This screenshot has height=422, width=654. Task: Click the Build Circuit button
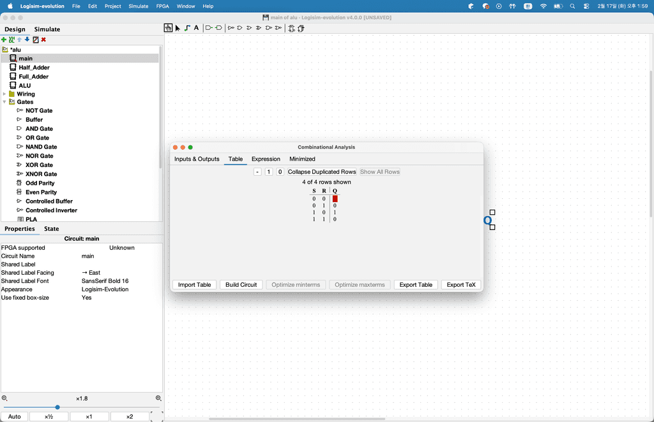[x=241, y=284]
